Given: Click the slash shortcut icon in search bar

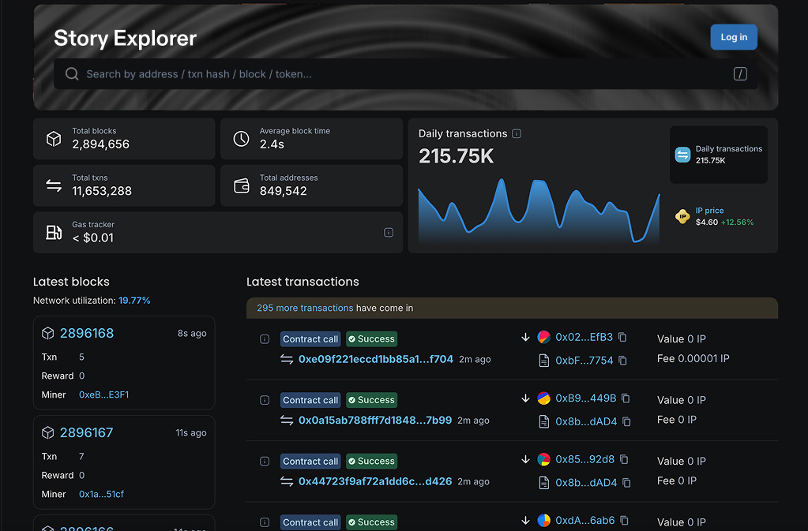Looking at the screenshot, I should tap(740, 74).
